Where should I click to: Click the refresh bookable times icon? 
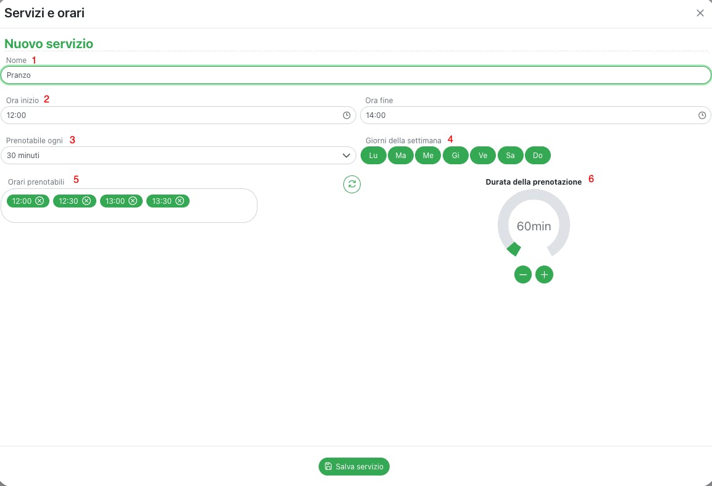pos(352,184)
